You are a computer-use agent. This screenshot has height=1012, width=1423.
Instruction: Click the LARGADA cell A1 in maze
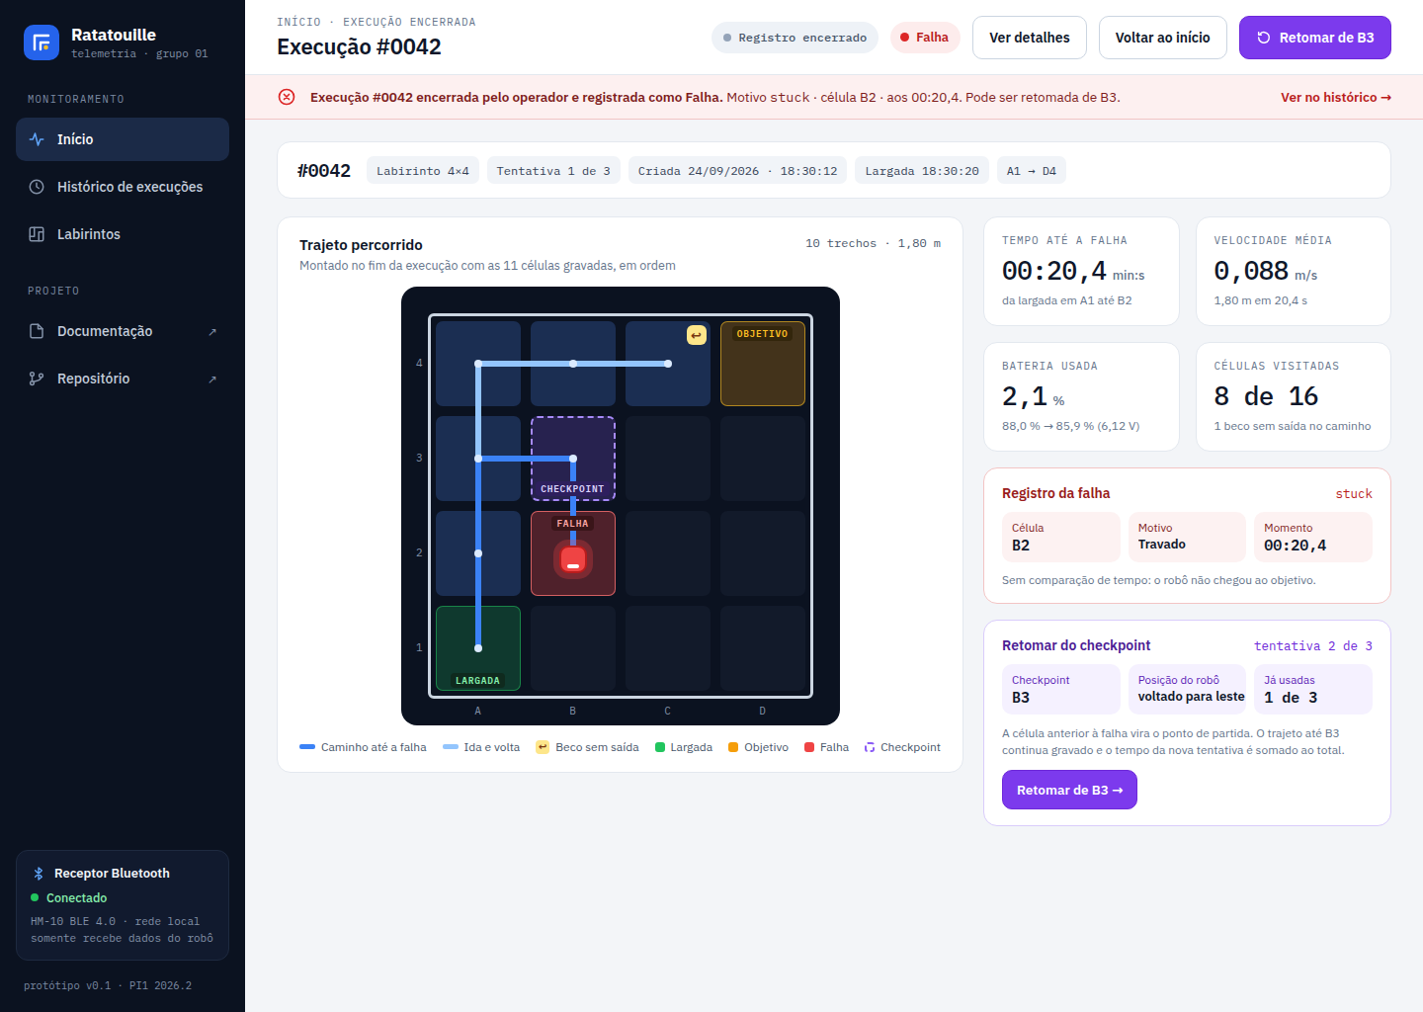click(478, 648)
